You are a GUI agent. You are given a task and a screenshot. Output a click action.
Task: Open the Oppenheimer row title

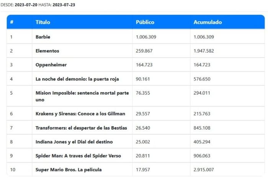click(x=51, y=65)
